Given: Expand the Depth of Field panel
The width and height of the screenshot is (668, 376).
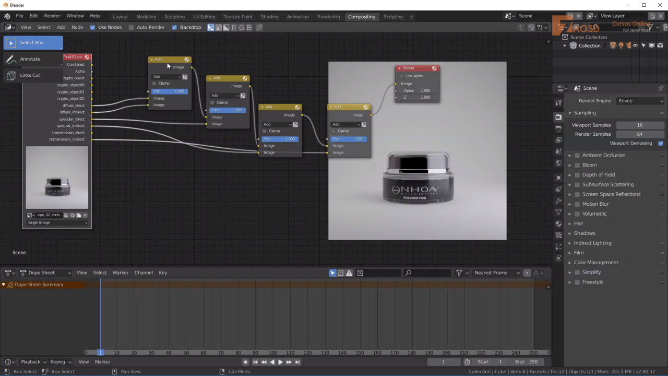Looking at the screenshot, I should 570,174.
